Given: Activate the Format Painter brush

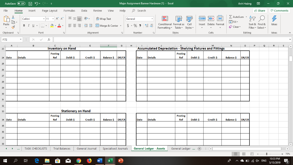Looking at the screenshot, I should click(13, 27).
